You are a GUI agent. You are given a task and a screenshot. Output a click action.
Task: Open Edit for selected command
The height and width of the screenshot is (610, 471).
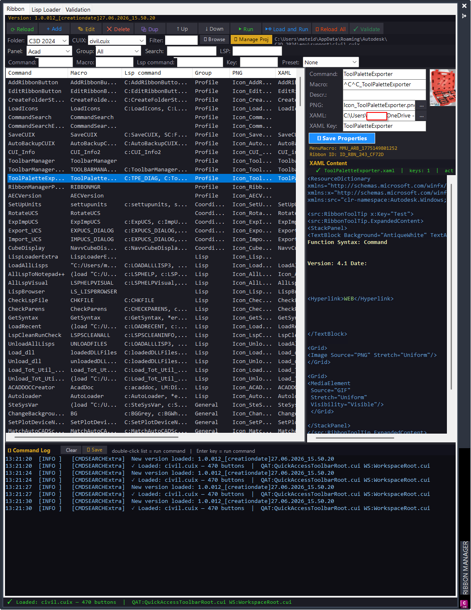point(86,29)
